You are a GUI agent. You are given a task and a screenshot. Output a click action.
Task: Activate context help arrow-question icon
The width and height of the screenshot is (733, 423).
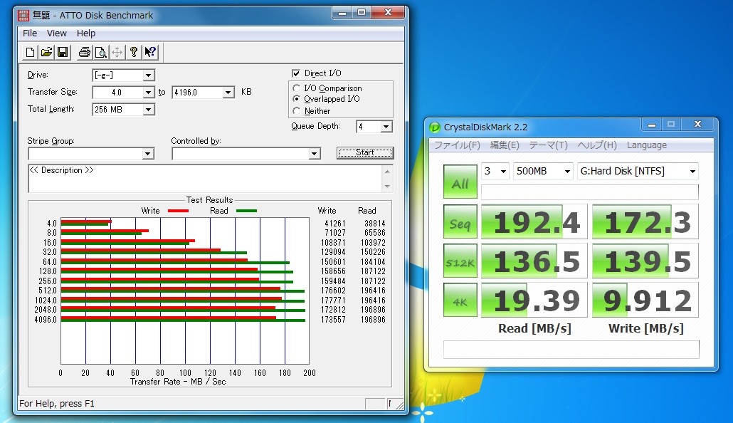pos(150,53)
